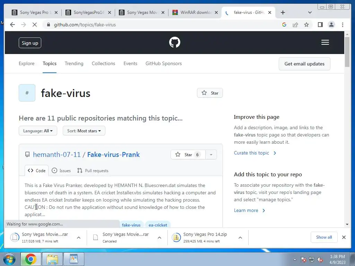Click the lock icon in address bar
The image size is (355, 266).
48,25
